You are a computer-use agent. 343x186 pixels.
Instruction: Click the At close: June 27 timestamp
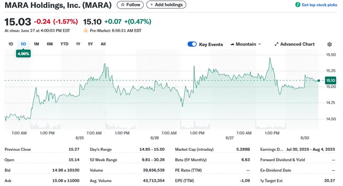click(37, 31)
